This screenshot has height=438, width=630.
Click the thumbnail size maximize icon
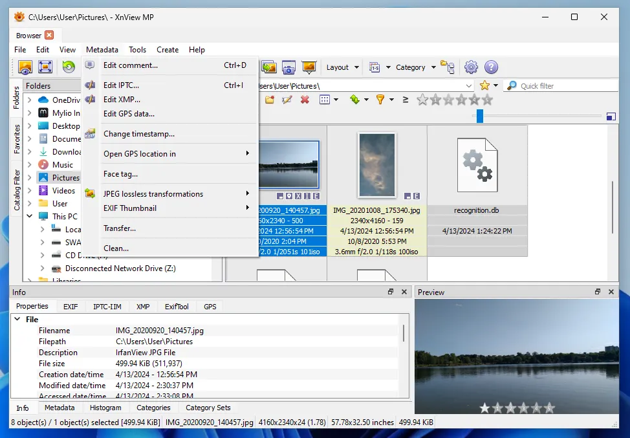(x=611, y=116)
